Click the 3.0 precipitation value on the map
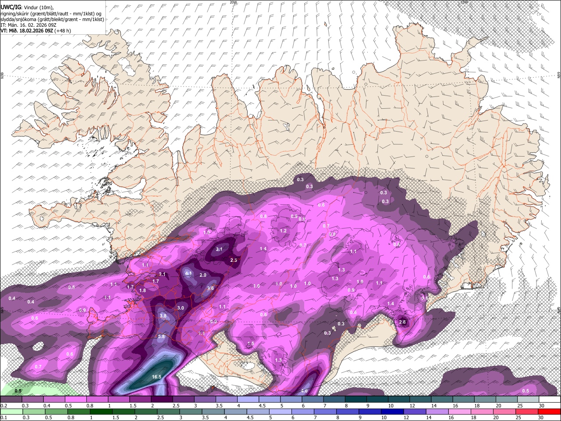561x421 pixels. pos(181,308)
